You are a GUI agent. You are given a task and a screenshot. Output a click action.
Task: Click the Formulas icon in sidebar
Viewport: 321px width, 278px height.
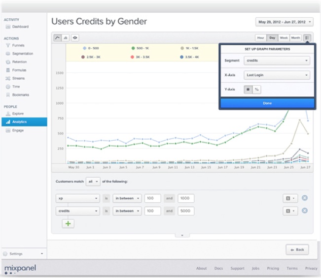click(8, 70)
